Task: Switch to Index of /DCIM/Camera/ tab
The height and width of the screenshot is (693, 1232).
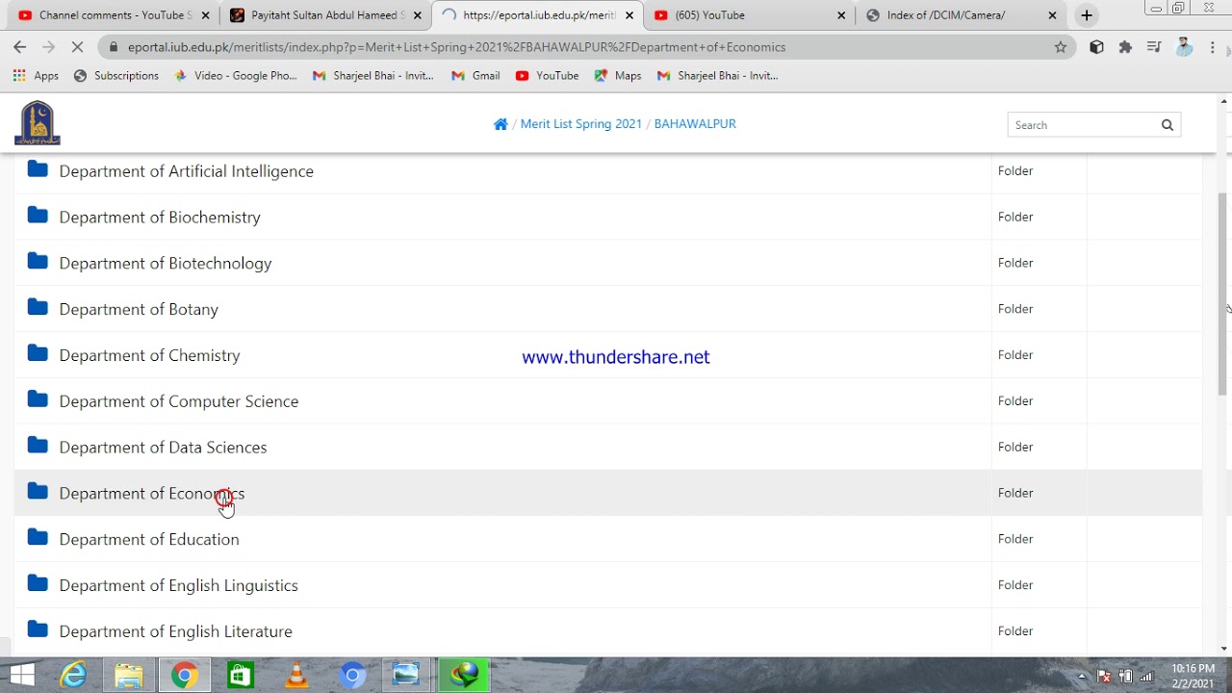Action: pos(962,15)
